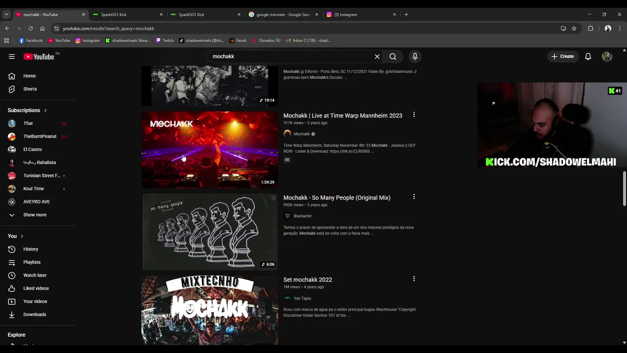This screenshot has height=353, width=627.
Task: Clear the search box with X icon
Action: tap(377, 56)
